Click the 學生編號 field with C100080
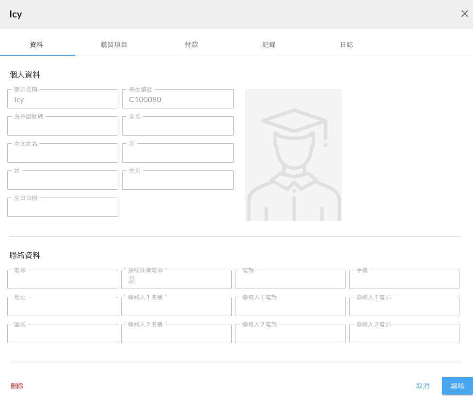473x397 pixels. tap(178, 99)
